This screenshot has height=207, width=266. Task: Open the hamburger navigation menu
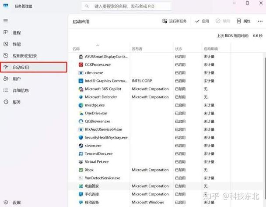(x=6, y=21)
